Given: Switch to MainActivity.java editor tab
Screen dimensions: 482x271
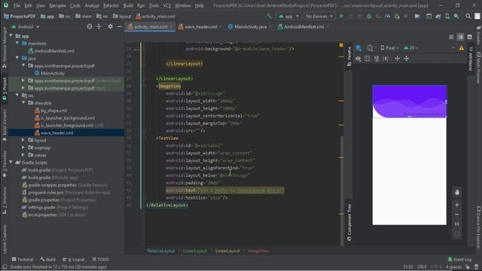Looking at the screenshot, I should coord(250,27).
